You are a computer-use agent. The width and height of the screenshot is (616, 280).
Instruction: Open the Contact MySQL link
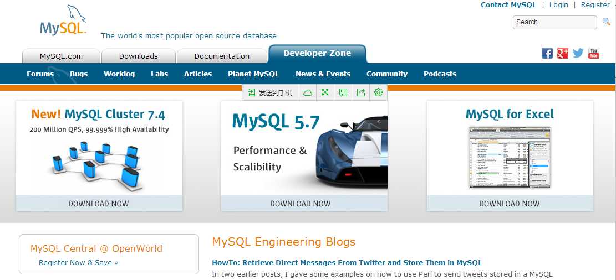[x=508, y=5]
